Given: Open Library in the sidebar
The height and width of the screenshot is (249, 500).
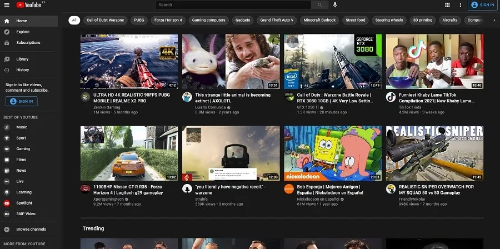Looking at the screenshot, I should click(x=22, y=59).
